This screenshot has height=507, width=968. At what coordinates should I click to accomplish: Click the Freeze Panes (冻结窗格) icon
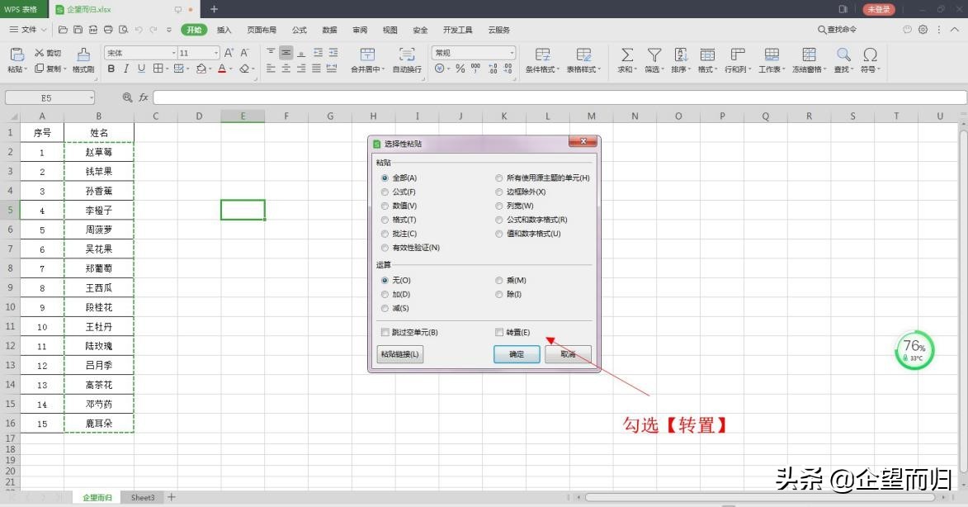[x=809, y=55]
